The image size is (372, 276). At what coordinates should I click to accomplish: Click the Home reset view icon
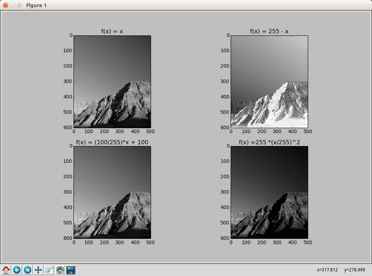point(6,270)
